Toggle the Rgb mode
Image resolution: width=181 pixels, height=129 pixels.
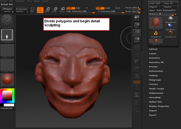[x=78, y=8]
